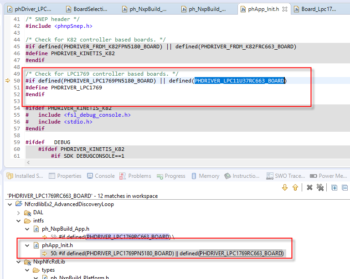Collapse the NfcrdlibEx2_AdvancedDiscoveryLoop project node

(10, 204)
